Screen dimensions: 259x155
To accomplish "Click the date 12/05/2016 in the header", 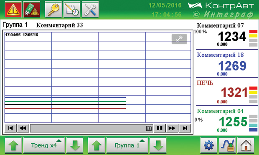I will 165,5.
